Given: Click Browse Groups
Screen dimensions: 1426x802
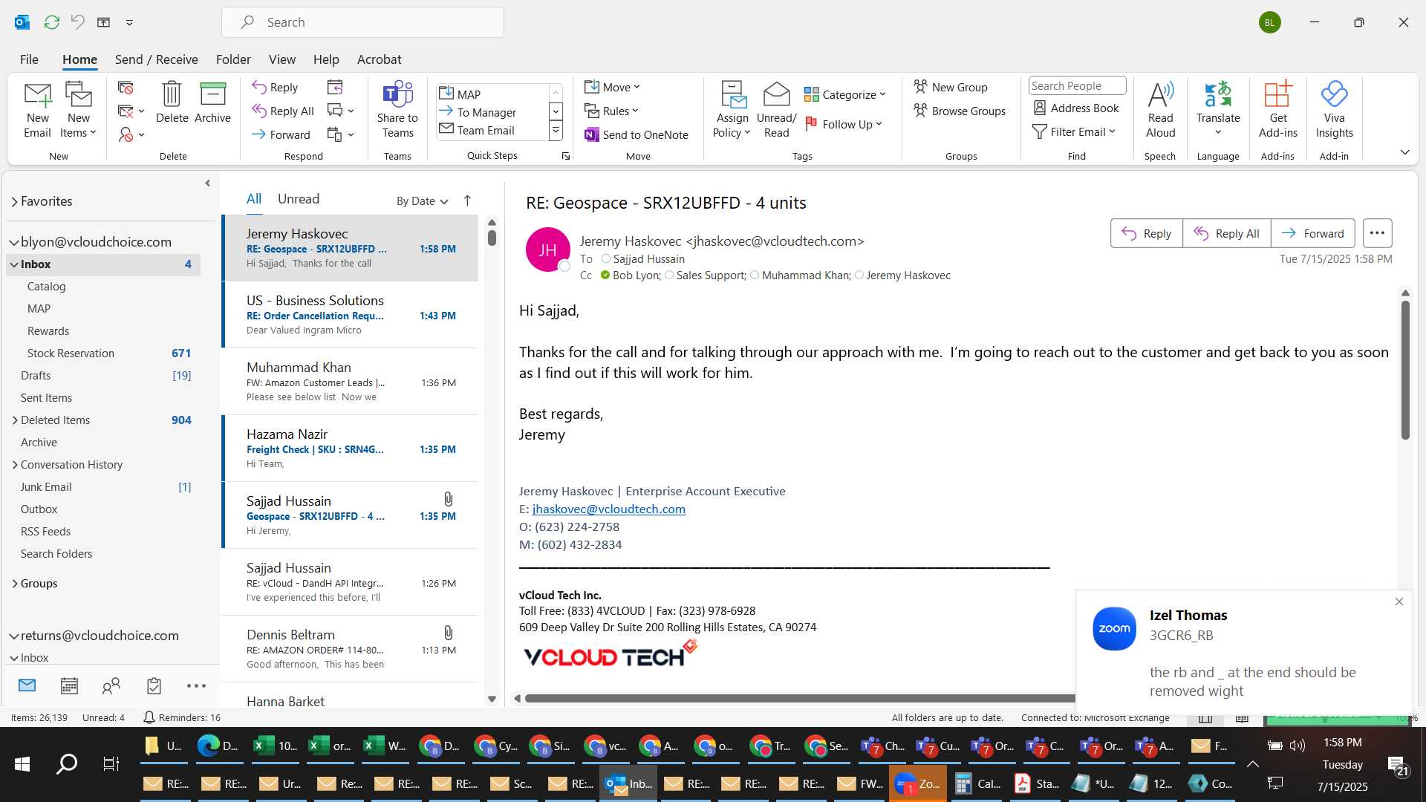Looking at the screenshot, I should pyautogui.click(x=960, y=111).
